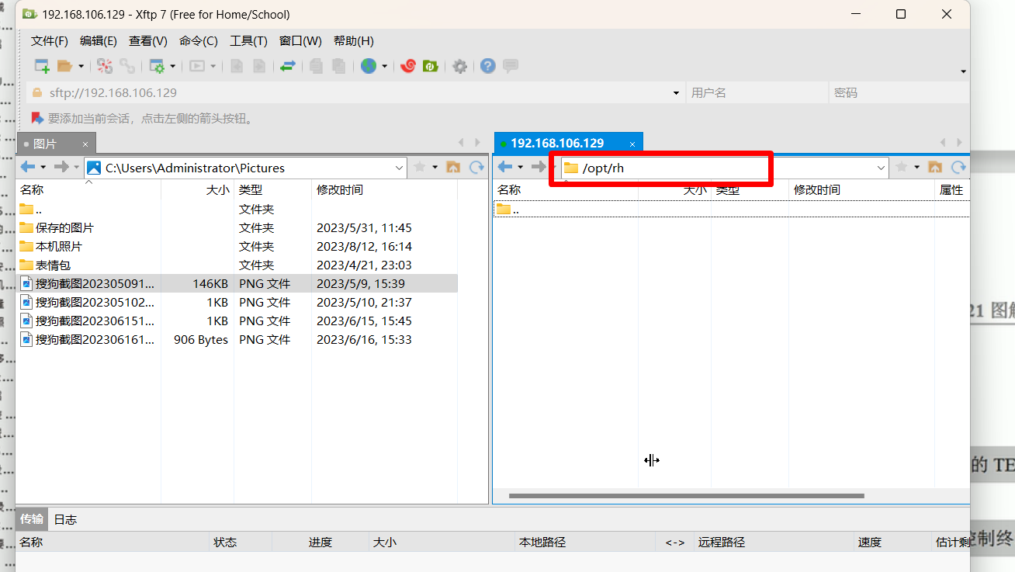Click the transfer-right page icon
This screenshot has height=572, width=1015.
coord(259,67)
